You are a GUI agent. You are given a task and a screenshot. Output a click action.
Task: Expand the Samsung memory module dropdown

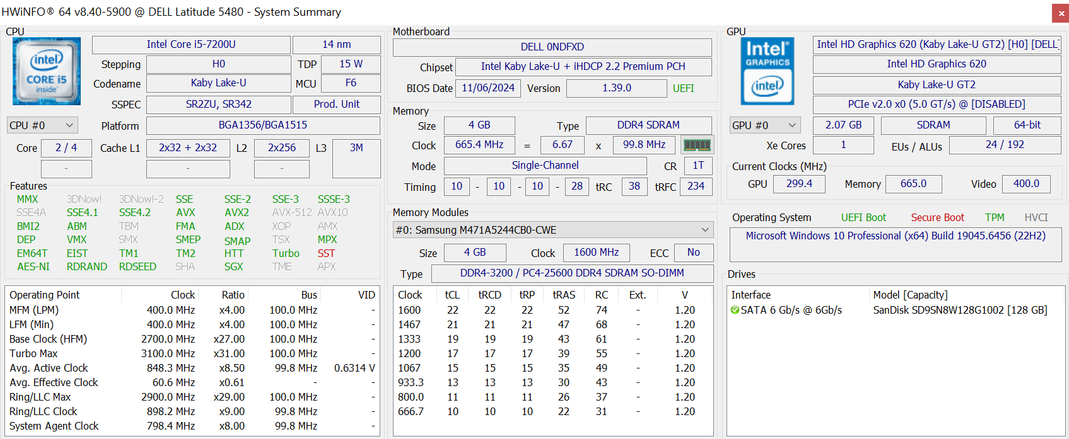552,230
